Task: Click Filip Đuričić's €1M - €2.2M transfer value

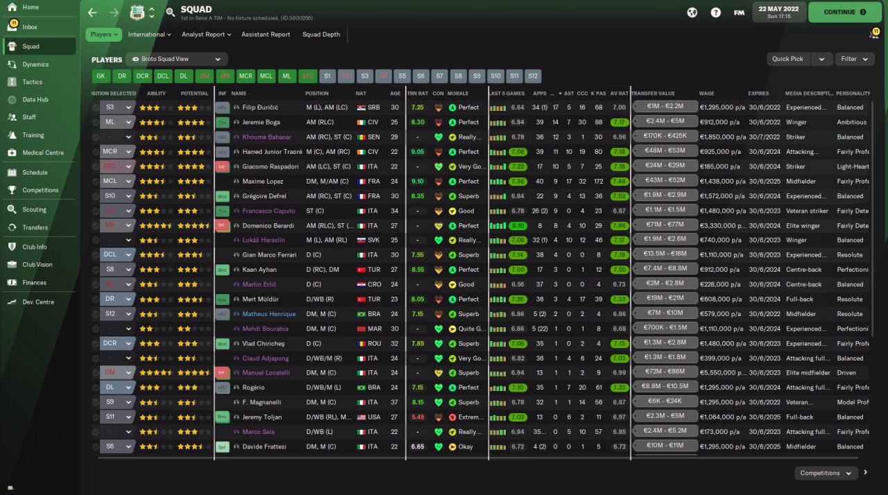Action: click(665, 107)
